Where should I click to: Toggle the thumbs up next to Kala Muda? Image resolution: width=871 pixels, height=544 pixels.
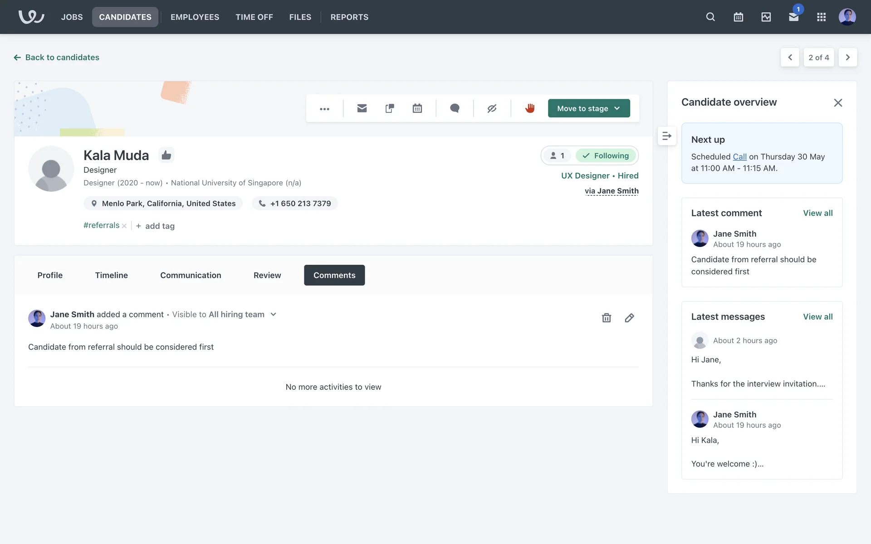coord(166,155)
